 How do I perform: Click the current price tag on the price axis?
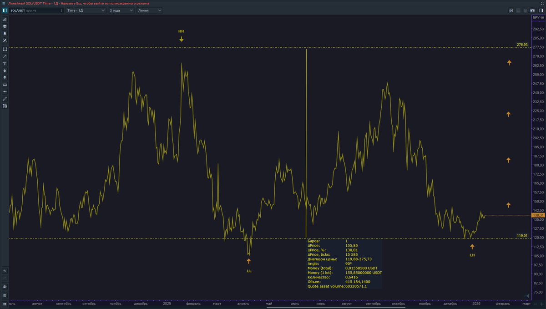pyautogui.click(x=538, y=215)
